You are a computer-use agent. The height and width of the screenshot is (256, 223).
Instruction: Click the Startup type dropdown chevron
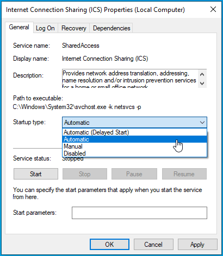pyautogui.click(x=202, y=123)
